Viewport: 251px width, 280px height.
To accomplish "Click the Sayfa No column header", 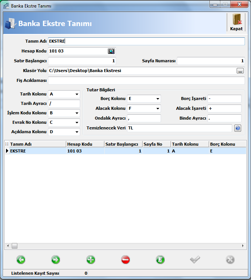I will point(157,144).
